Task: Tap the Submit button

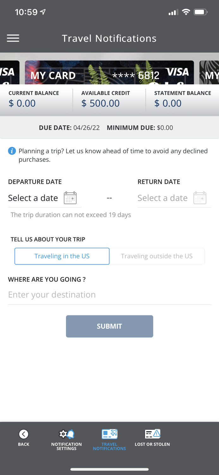Action: click(109, 326)
